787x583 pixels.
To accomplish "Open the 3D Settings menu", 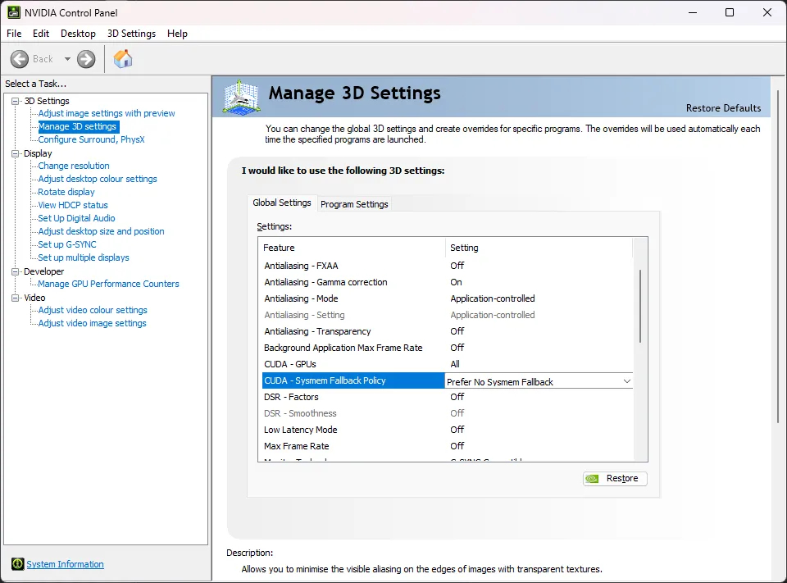I will point(131,34).
